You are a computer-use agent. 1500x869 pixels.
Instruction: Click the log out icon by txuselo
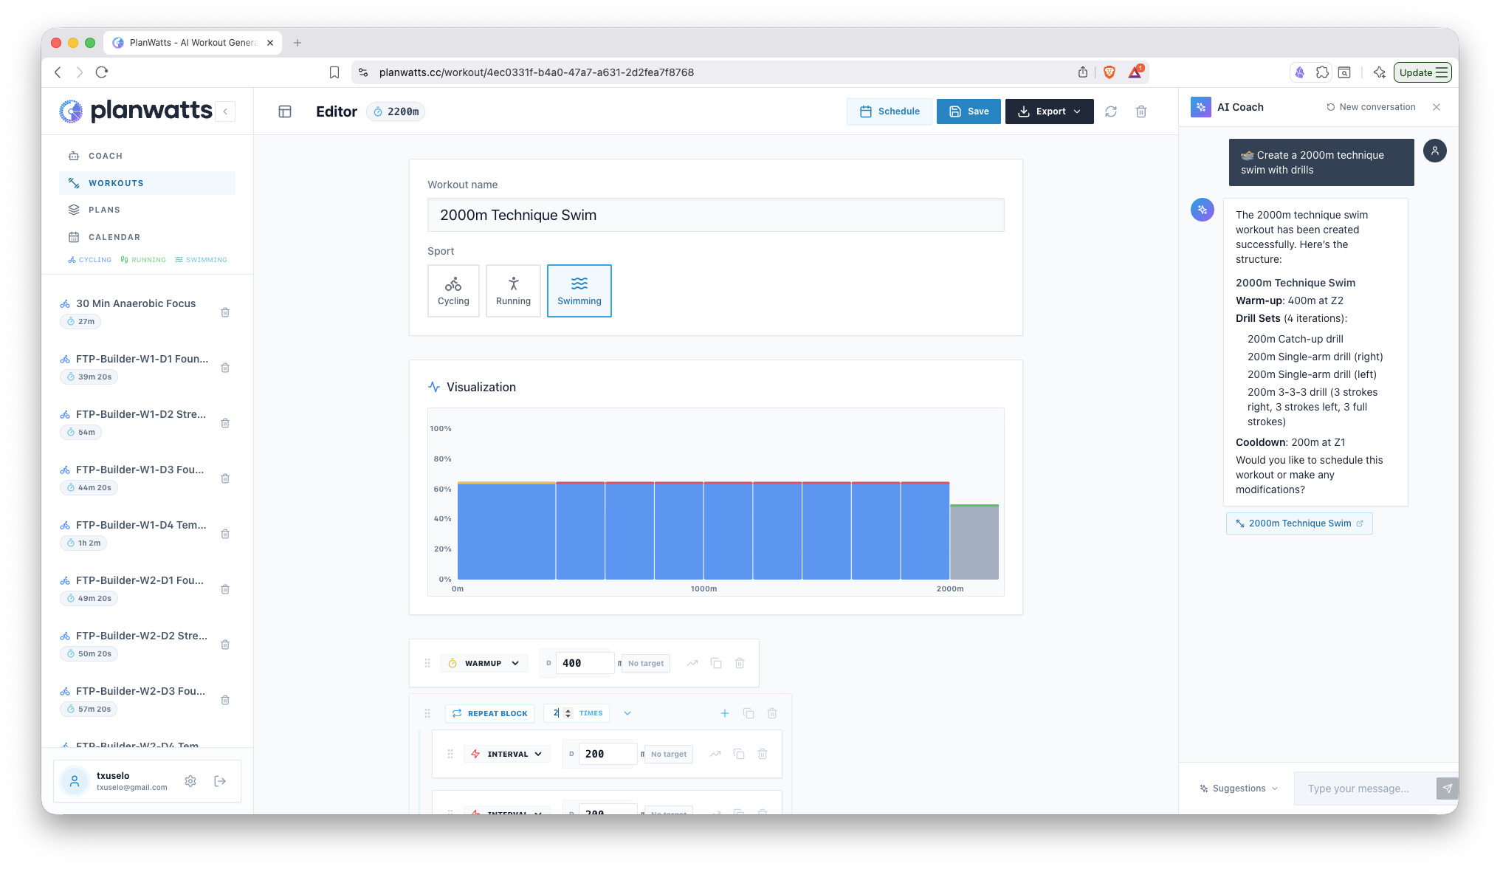[x=220, y=781]
